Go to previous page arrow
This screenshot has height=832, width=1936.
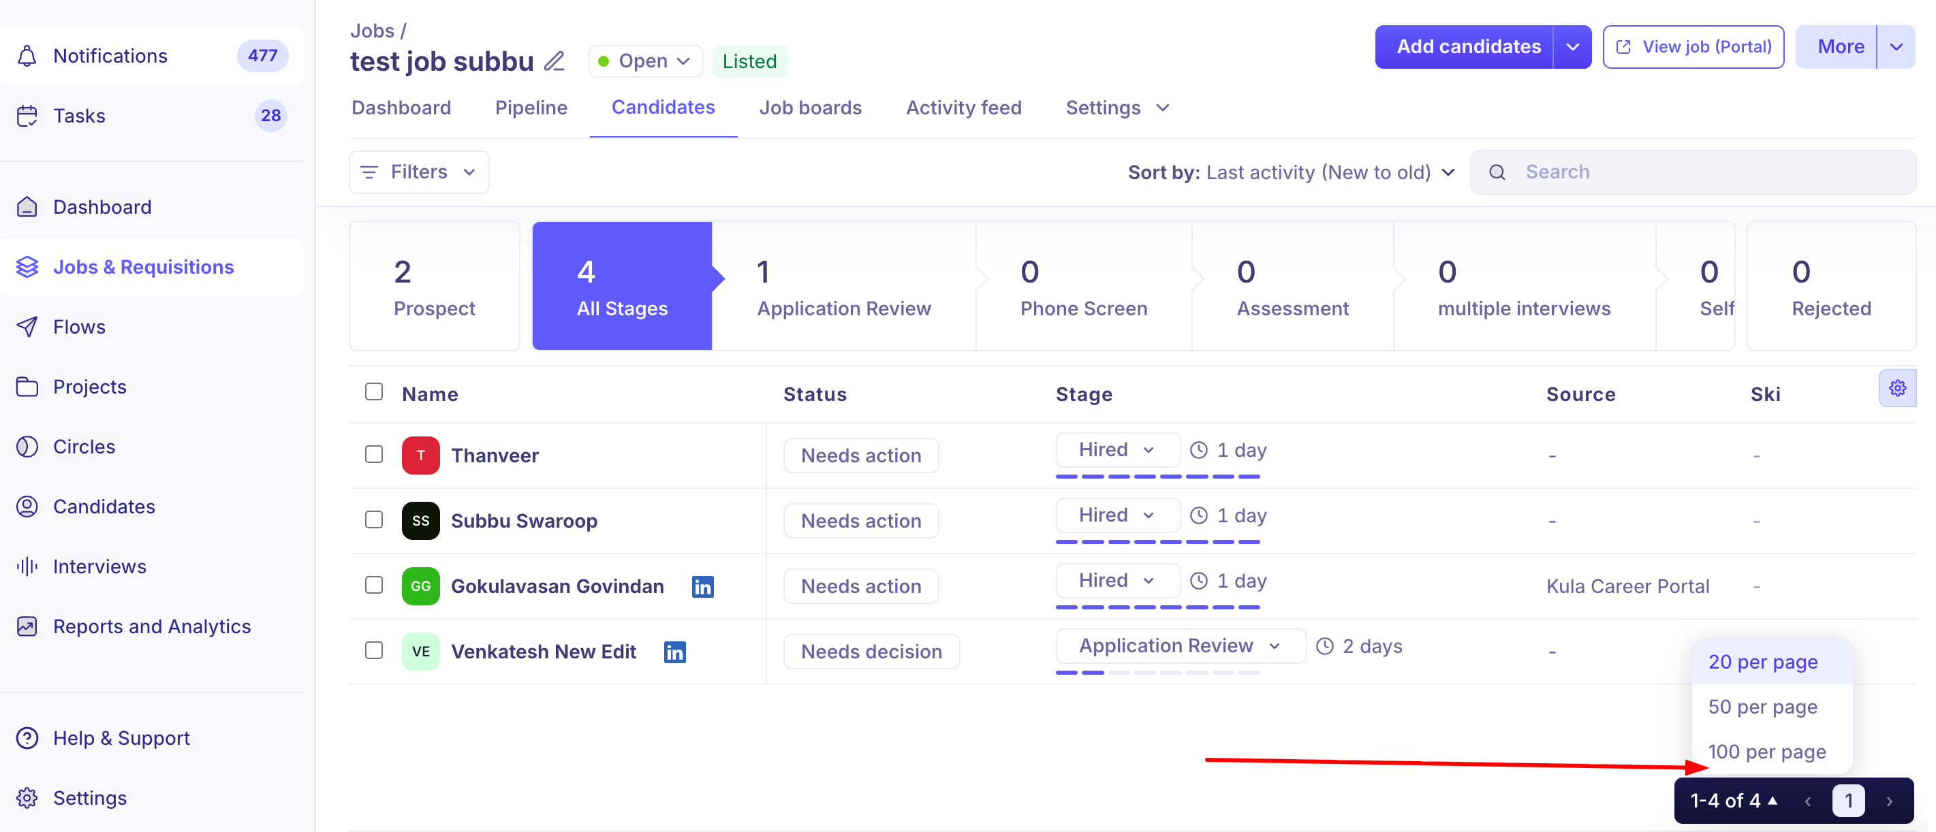click(1808, 801)
